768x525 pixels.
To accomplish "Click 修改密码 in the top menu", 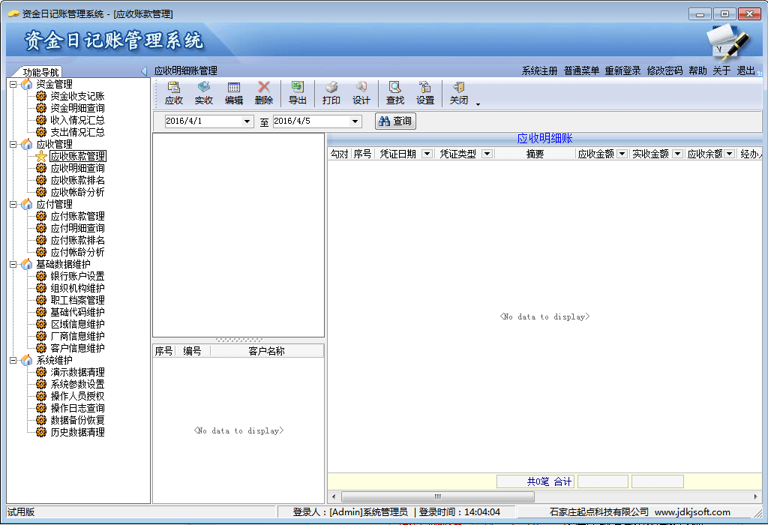I will point(664,70).
